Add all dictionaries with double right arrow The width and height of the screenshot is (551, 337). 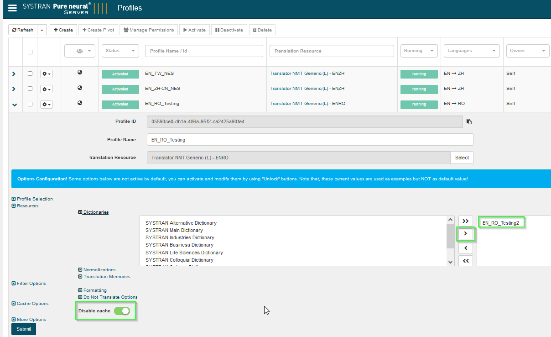[465, 221]
